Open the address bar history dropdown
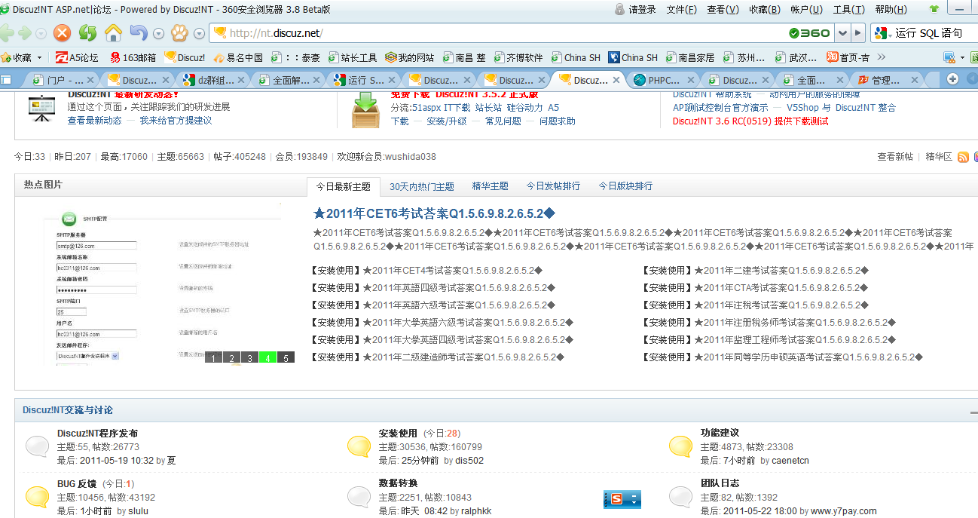 (842, 32)
